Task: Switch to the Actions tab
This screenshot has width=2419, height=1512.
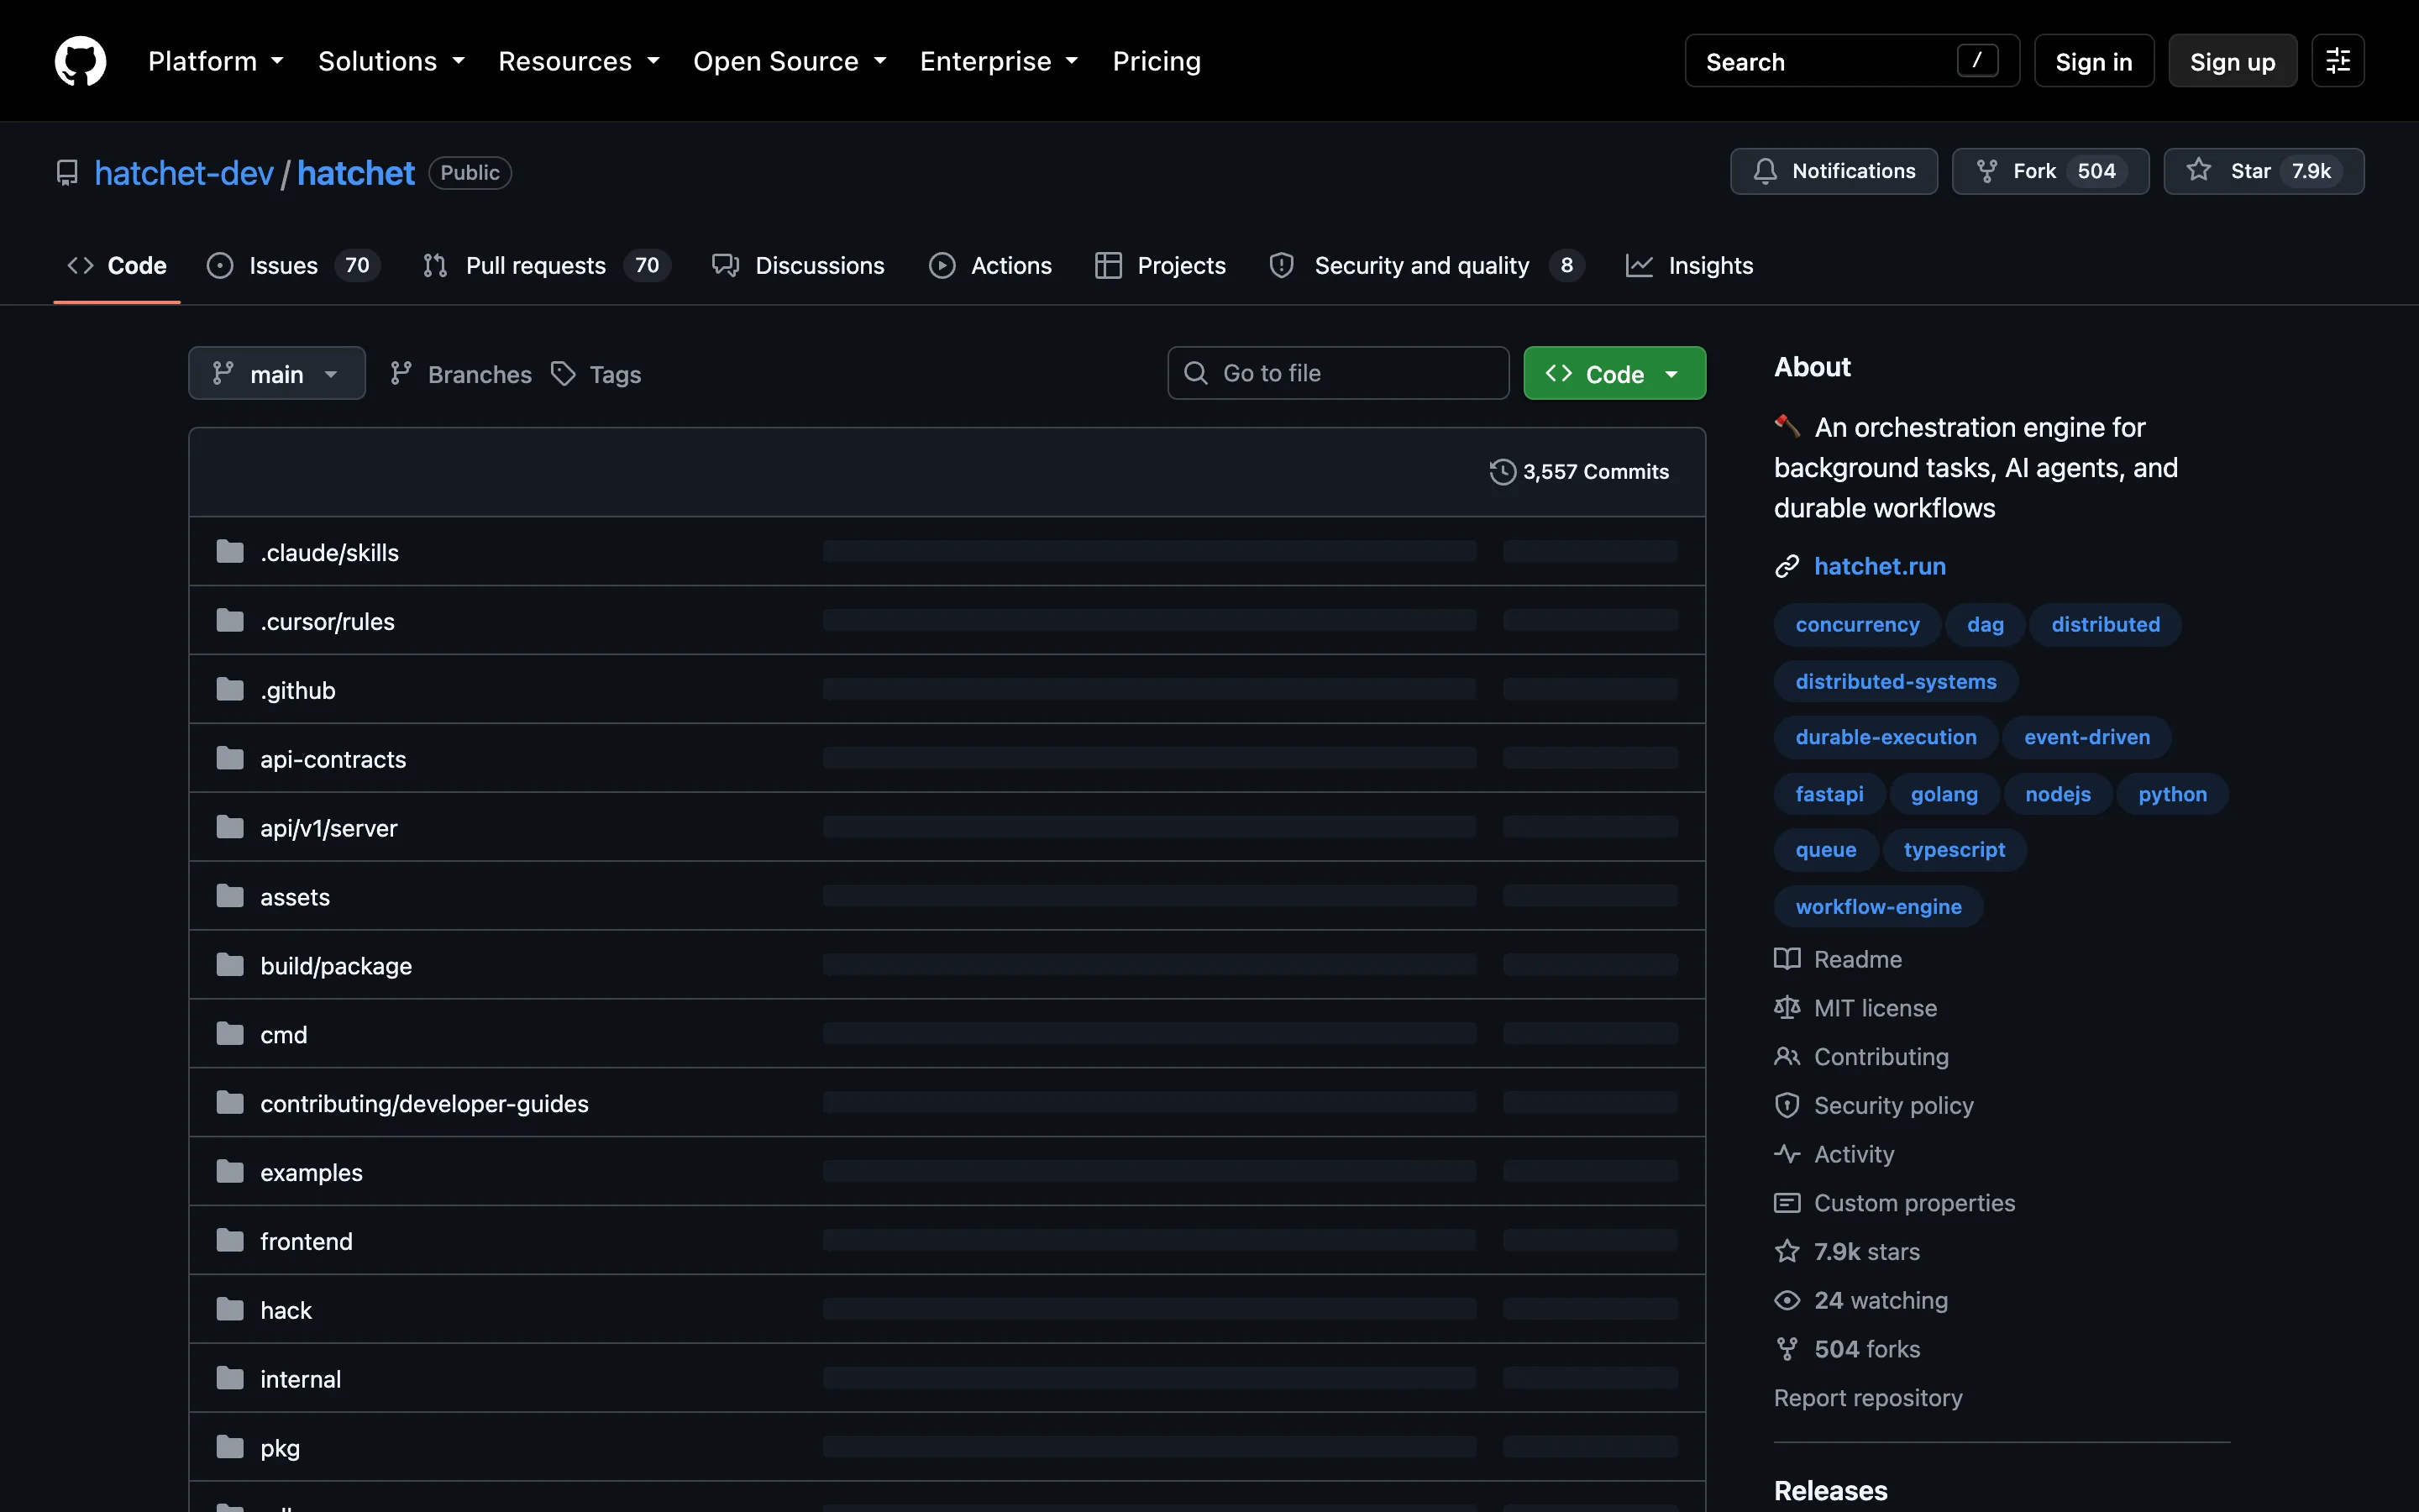Action: click(x=989, y=265)
